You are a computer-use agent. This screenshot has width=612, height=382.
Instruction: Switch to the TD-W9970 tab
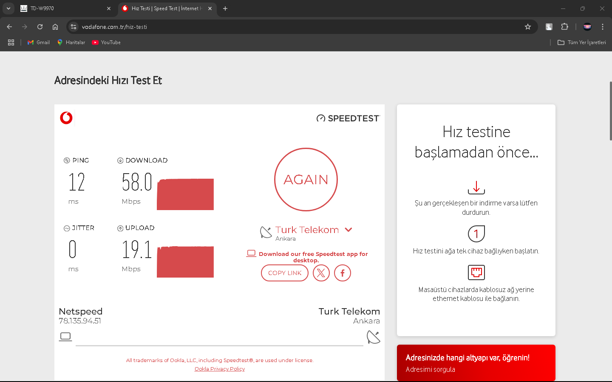pyautogui.click(x=66, y=8)
